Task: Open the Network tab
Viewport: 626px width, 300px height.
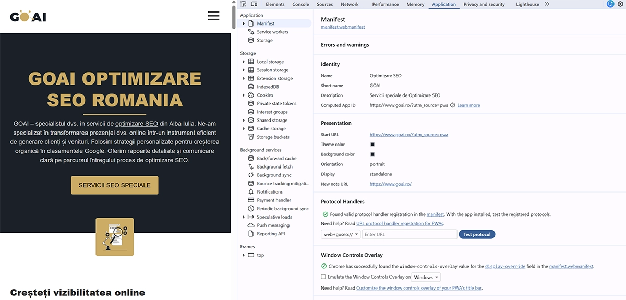Action: pyautogui.click(x=350, y=4)
